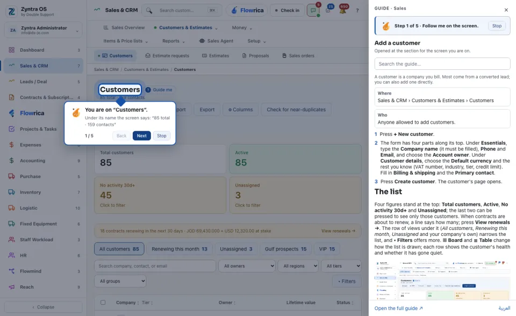Open the tasks icon with 25 badge
The image size is (516, 316).
[328, 10]
